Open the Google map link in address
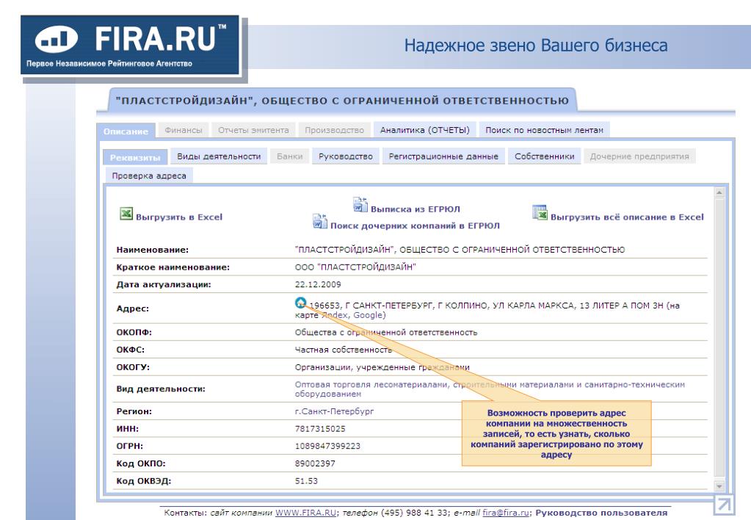This screenshot has width=751, height=520. (x=369, y=315)
